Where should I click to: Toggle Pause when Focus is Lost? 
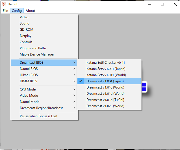pyautogui.click(x=44, y=116)
